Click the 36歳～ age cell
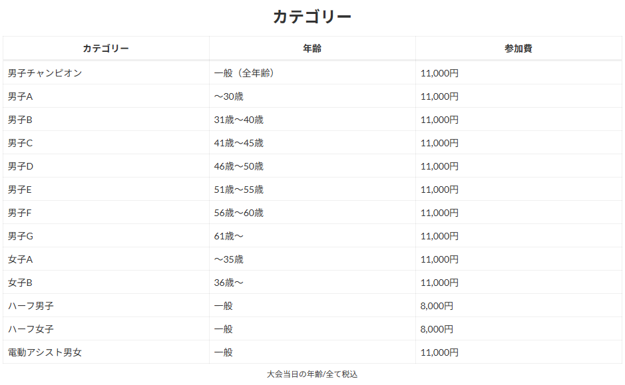Screen dimensions: 625x385 tap(228, 283)
